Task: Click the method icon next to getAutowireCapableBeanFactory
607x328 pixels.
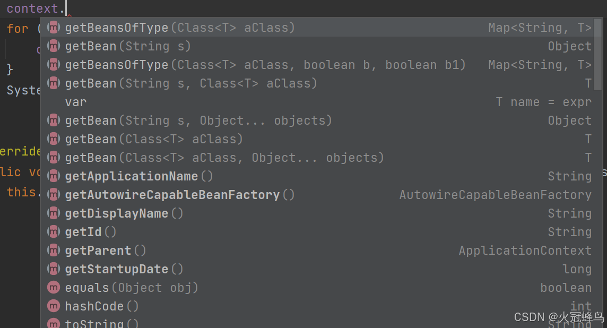Action: (54, 194)
